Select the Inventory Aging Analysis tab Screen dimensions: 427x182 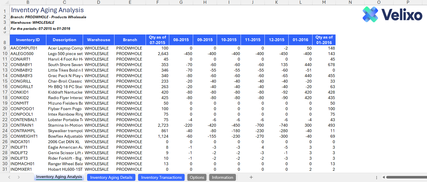[x=59, y=177]
